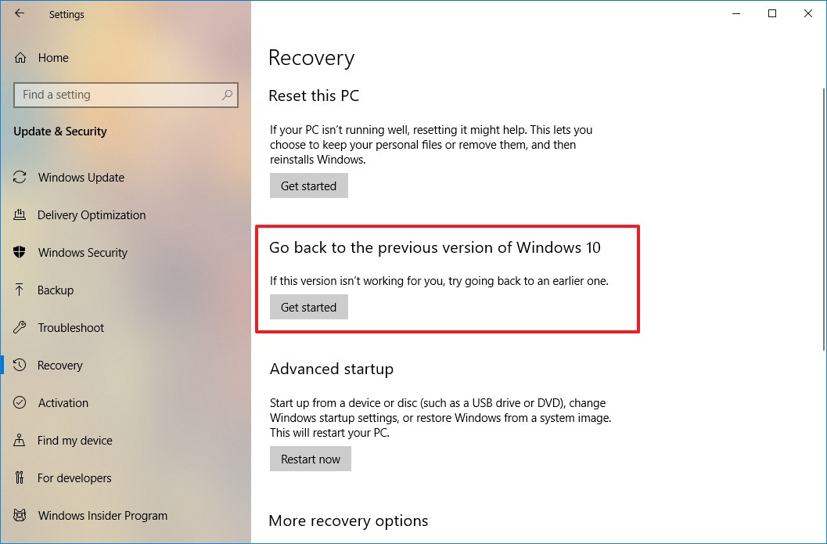Select the Backup menu item
Screen dimensions: 827x544
click(x=56, y=290)
